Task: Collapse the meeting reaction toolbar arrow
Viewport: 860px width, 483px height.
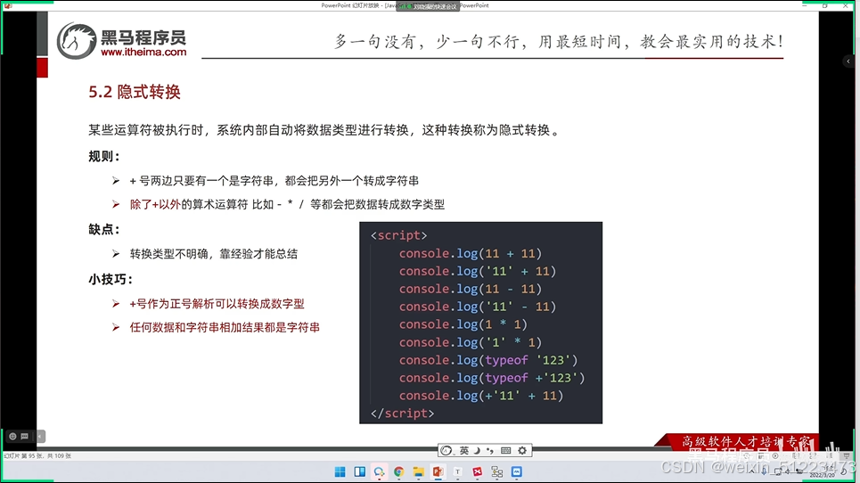Action: 40,437
